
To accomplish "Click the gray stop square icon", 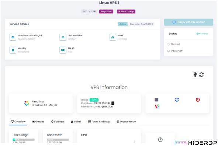I will pos(156,99).
